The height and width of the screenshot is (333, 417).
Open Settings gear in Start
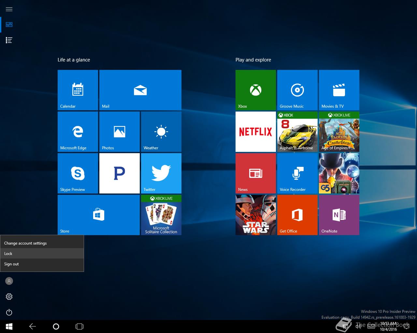9,297
